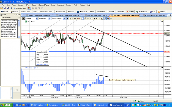Screen dimensions: 172x107
Task: Switch to the FXCM Trading taskbar window
Action: [37, 105]
